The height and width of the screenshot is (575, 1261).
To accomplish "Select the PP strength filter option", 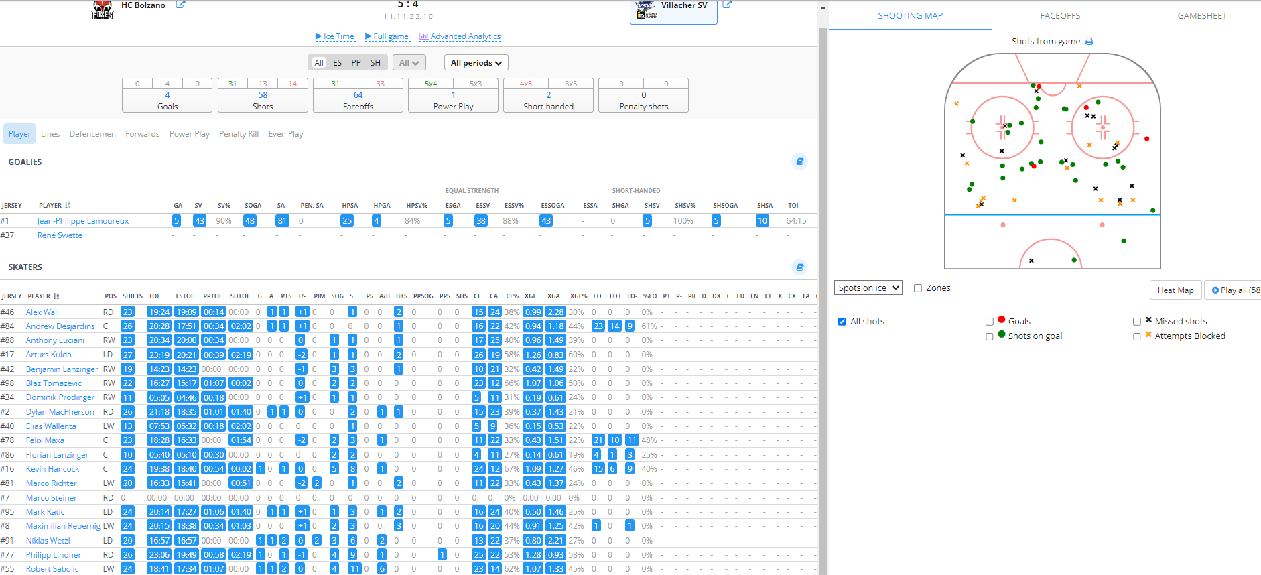I will tap(356, 63).
